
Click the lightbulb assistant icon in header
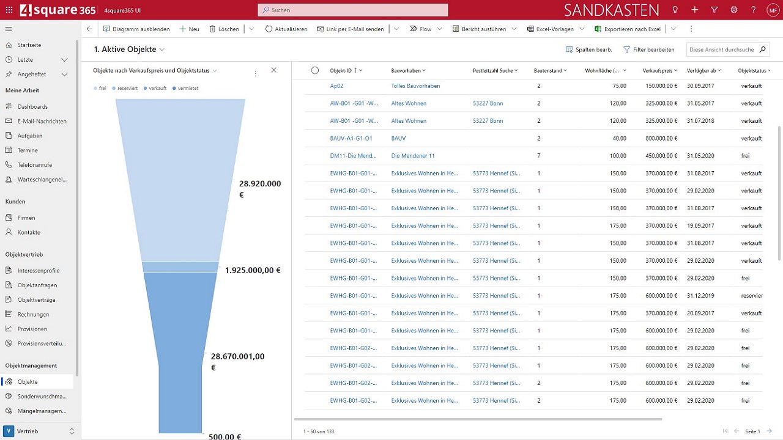click(675, 10)
